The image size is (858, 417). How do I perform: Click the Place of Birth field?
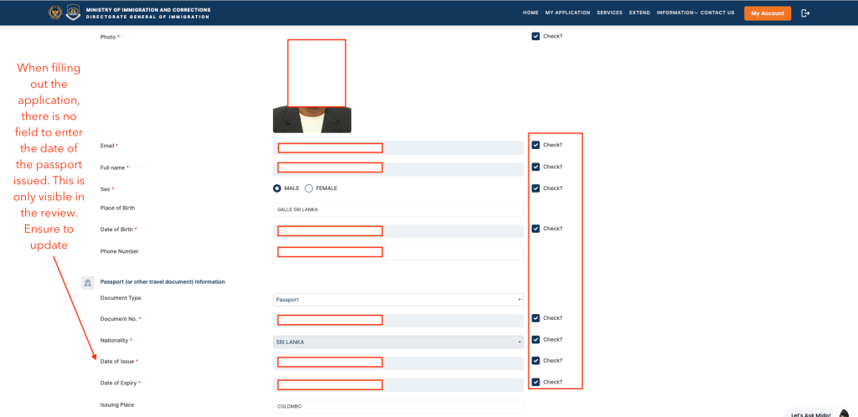pyautogui.click(x=398, y=210)
